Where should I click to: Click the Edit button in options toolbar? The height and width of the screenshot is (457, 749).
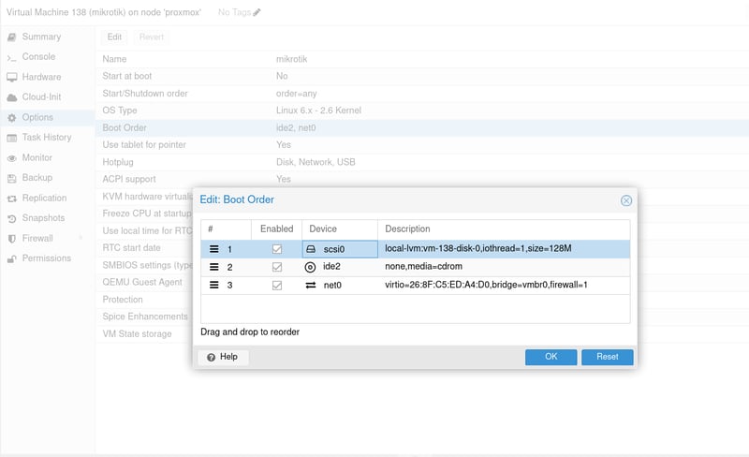click(114, 37)
